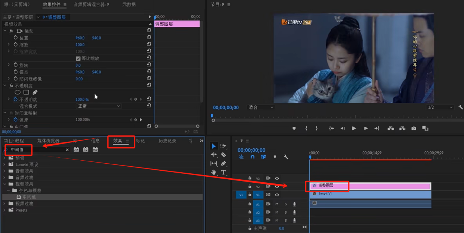The image size is (464, 233).
Task: Open timeline display settings wrench
Action: (x=286, y=157)
